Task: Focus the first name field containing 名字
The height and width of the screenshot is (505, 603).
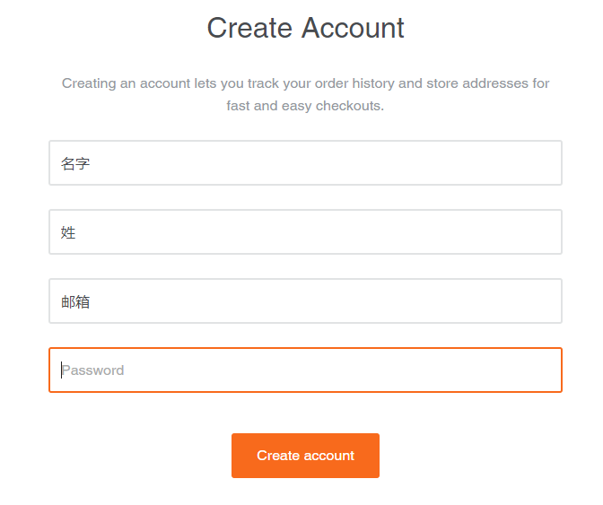Action: [305, 163]
